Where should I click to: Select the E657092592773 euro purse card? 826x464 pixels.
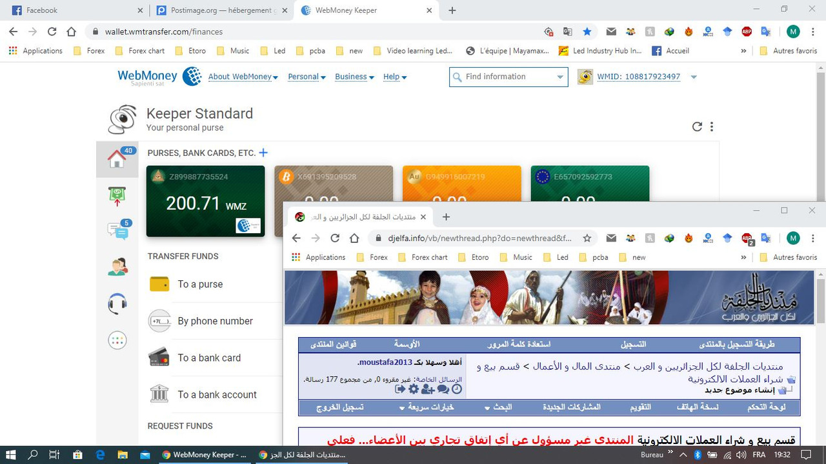point(590,184)
